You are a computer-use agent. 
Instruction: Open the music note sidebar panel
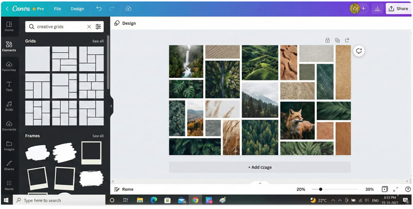(9, 106)
